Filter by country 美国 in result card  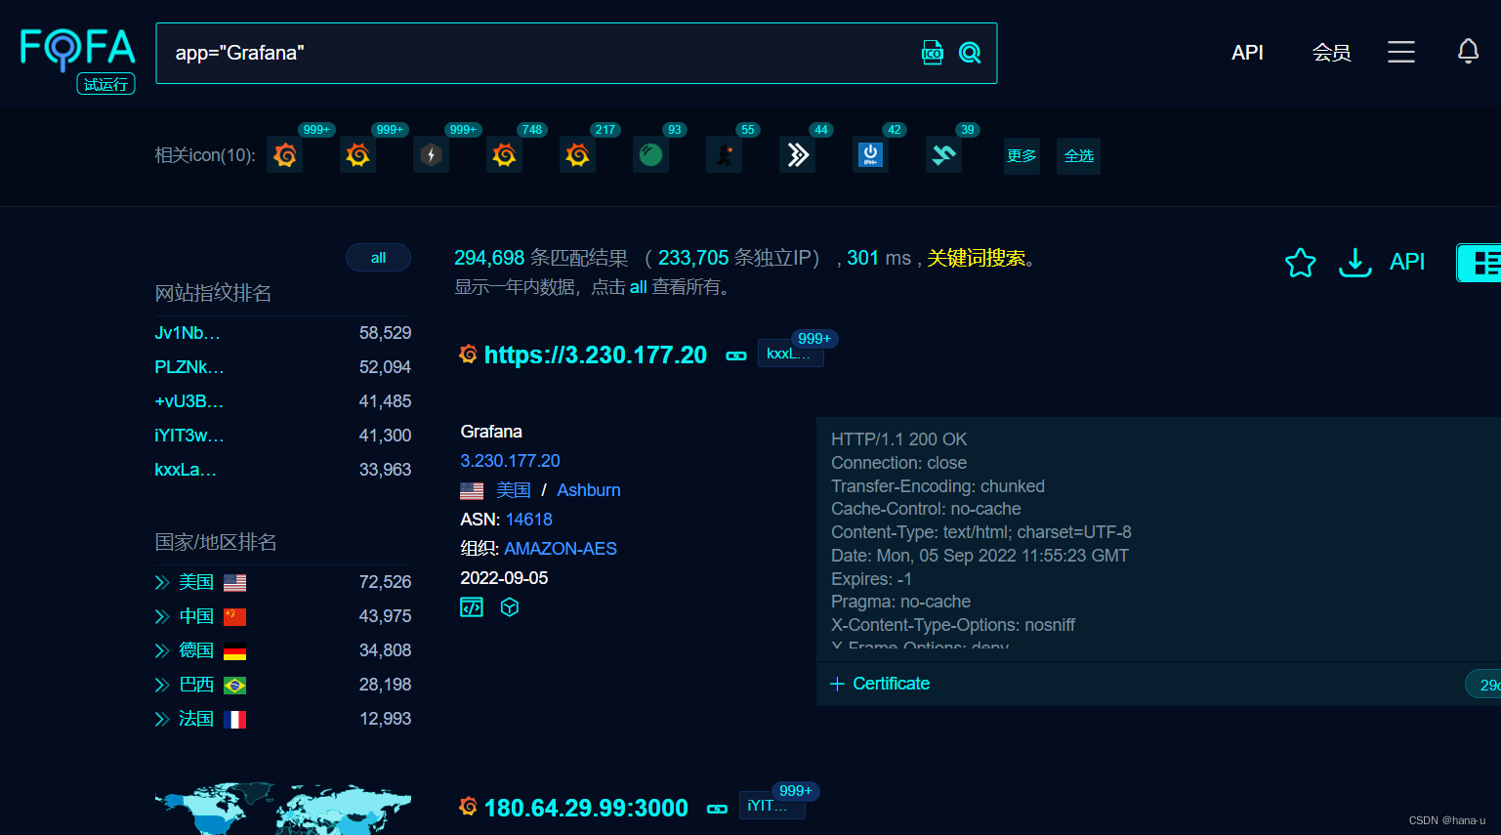[x=513, y=490]
